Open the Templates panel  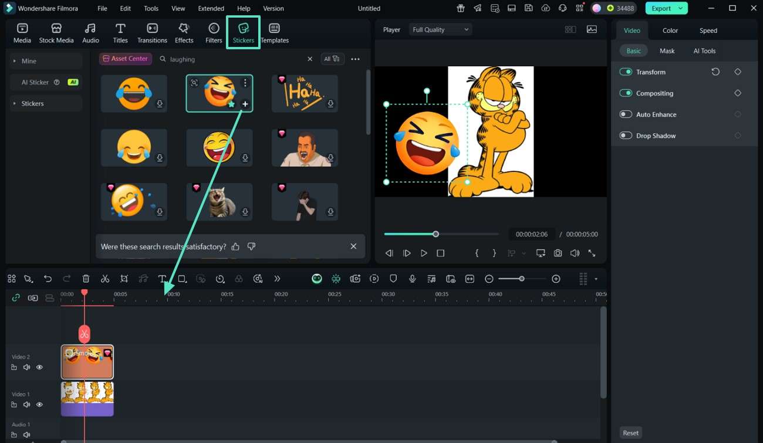click(275, 33)
